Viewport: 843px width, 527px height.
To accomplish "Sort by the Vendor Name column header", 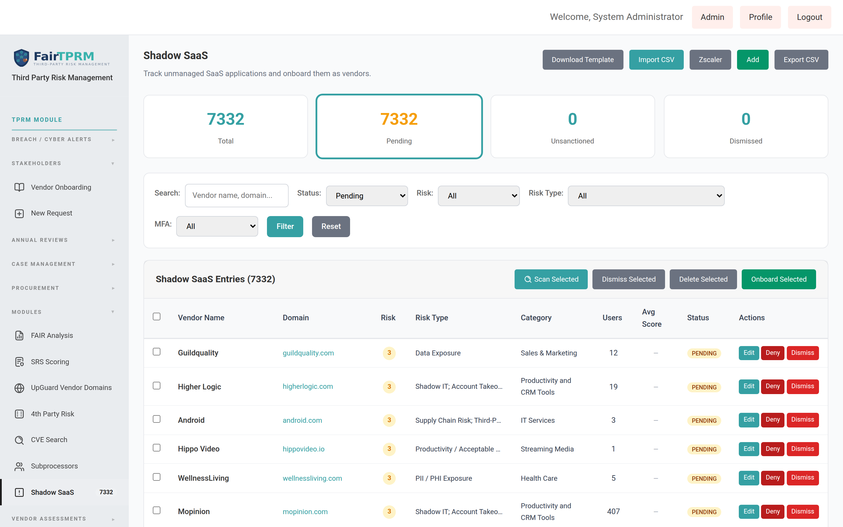I will pyautogui.click(x=201, y=318).
